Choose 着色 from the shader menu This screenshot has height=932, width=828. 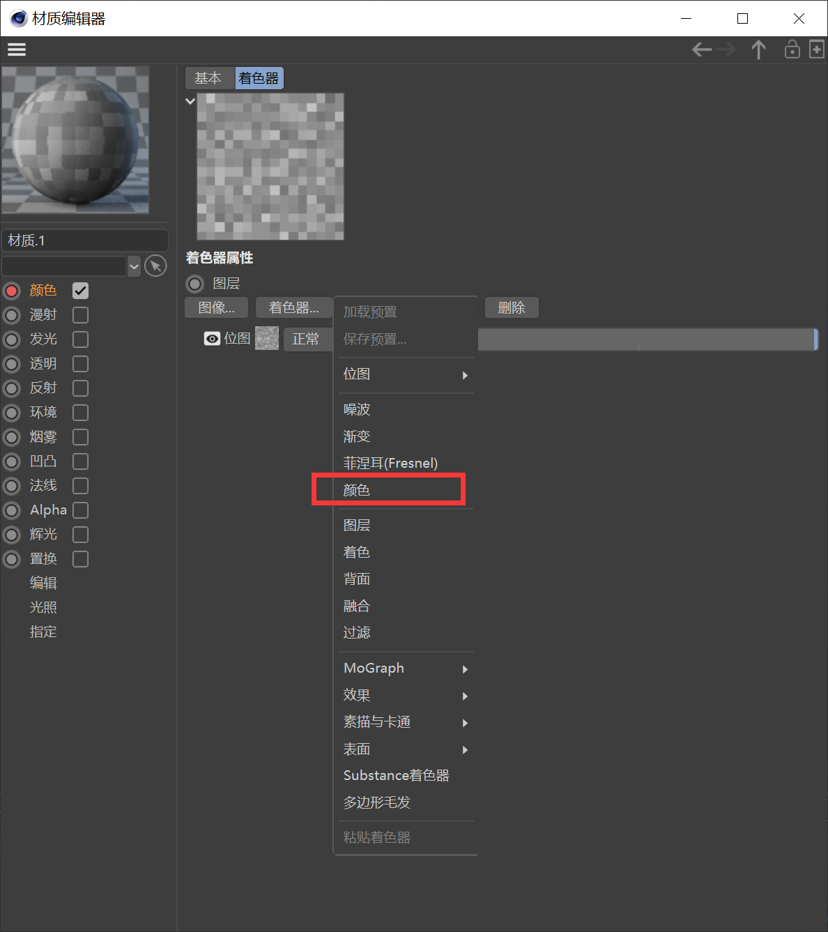tap(405, 552)
